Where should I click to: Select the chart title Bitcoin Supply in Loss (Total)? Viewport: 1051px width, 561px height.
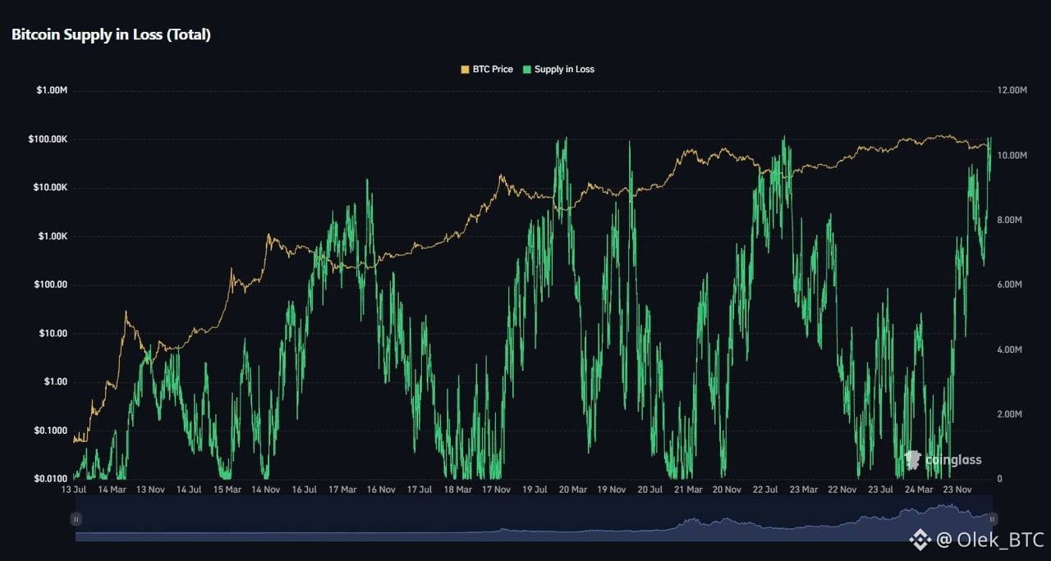click(x=111, y=34)
